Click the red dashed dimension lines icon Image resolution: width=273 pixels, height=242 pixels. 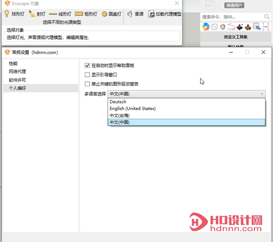pos(266,27)
